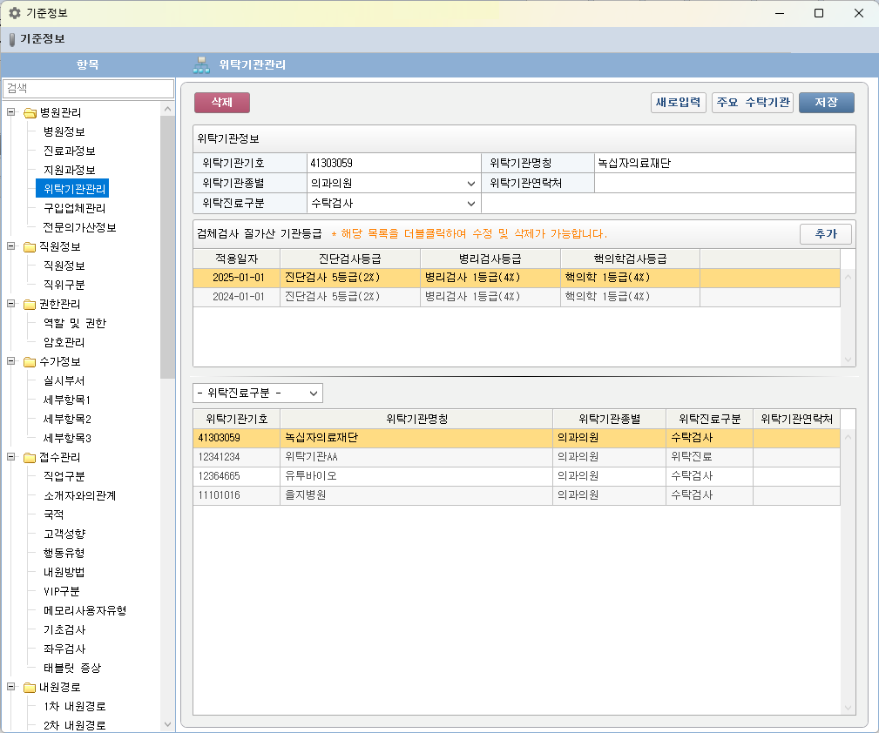The image size is (879, 733).
Task: Collapse the 접수관리 tree node
Action: click(11, 457)
